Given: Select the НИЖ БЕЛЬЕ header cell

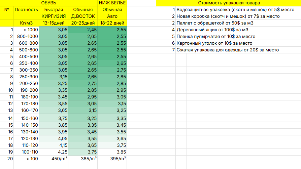Looking at the screenshot, I should 112,3.
